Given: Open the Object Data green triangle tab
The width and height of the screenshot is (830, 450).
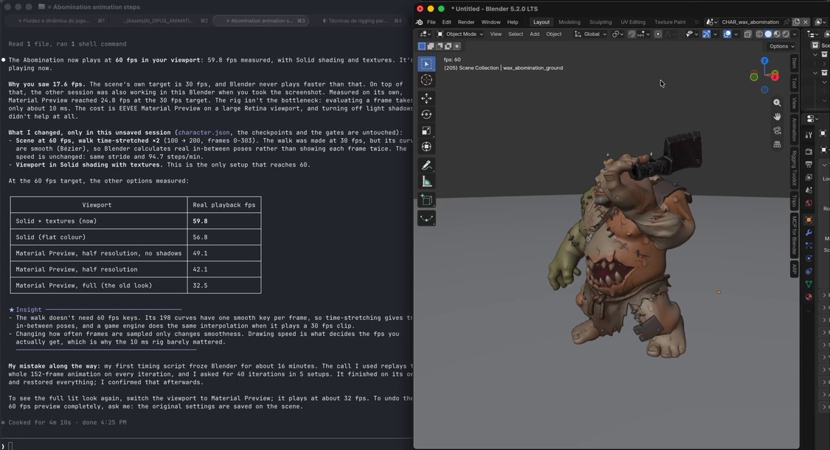Looking at the screenshot, I should click(x=809, y=284).
